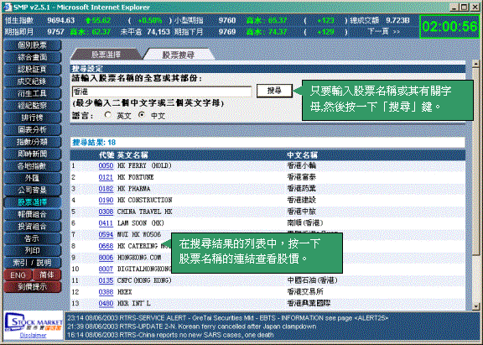
Task: Open 即時新聞 in the sidebar
Action: (x=33, y=154)
